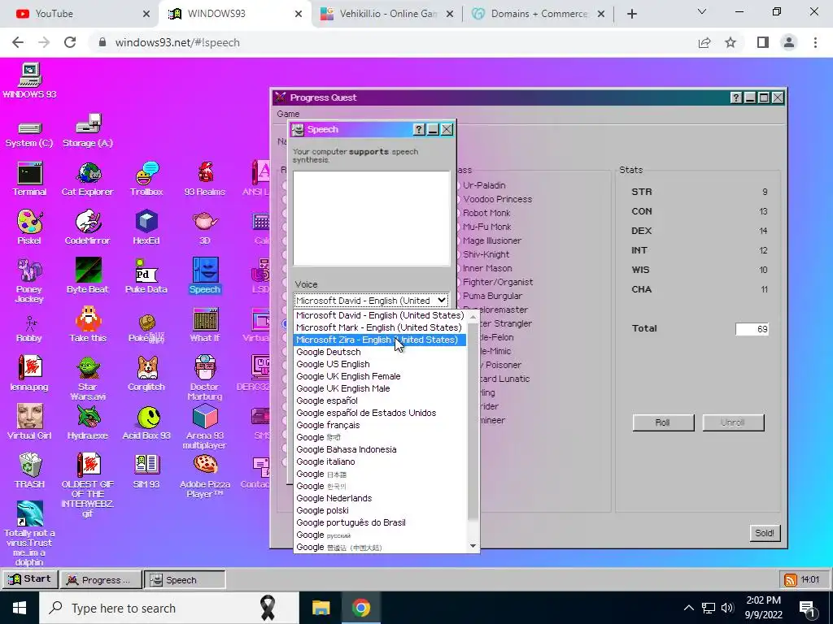
Task: Play Star Wars.avi icon
Action: click(x=88, y=378)
